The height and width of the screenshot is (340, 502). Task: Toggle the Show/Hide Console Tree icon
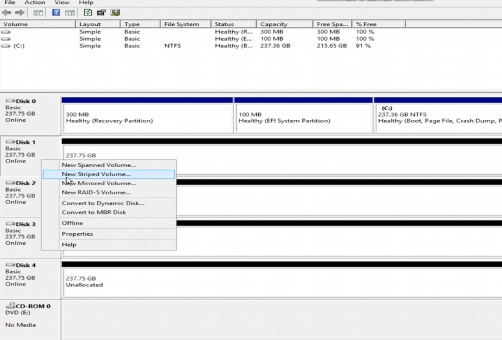click(38, 13)
